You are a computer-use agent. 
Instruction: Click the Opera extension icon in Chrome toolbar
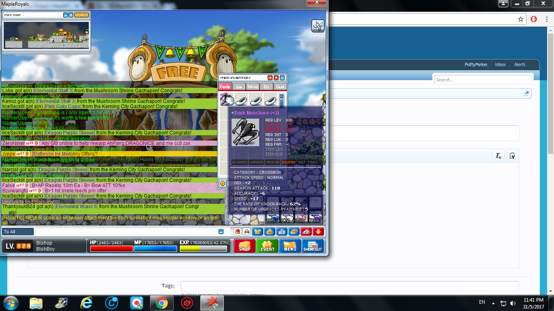point(534,19)
